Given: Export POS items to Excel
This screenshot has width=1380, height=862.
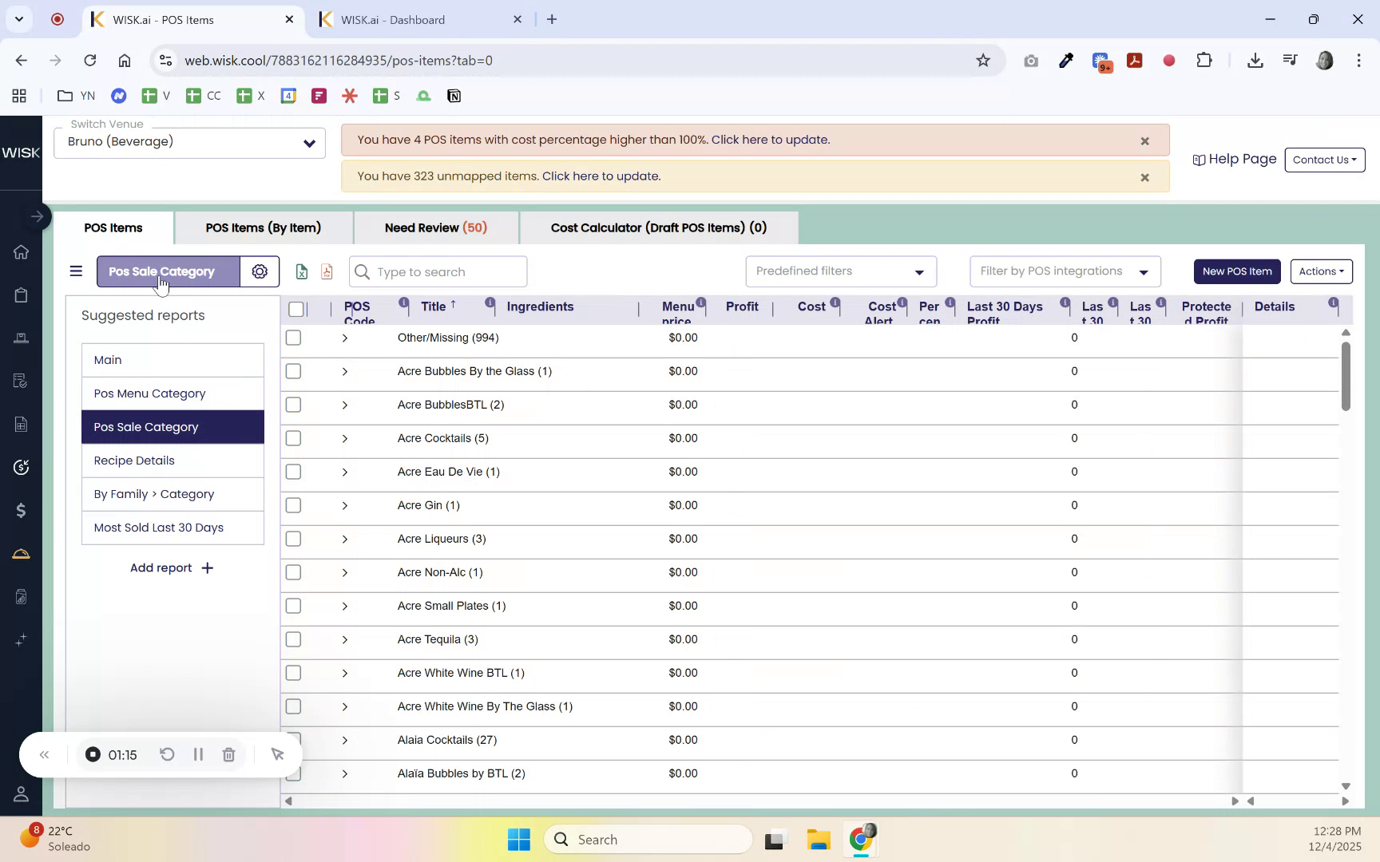Looking at the screenshot, I should (302, 271).
